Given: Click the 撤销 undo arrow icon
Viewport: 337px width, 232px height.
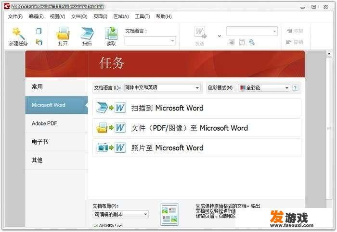Looking at the screenshot, I should [289, 42].
